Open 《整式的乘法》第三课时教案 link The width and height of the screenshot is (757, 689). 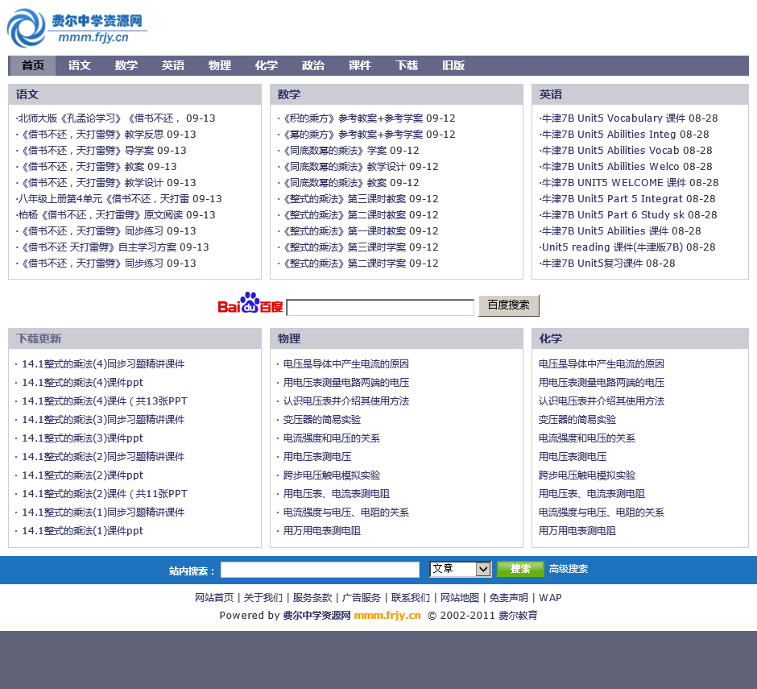[x=343, y=199]
